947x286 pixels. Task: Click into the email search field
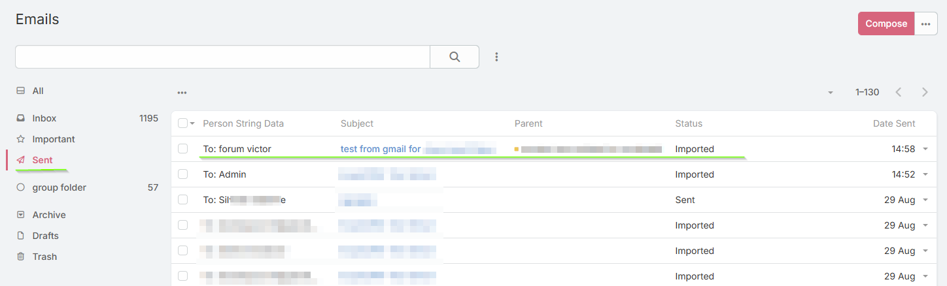tap(222, 57)
